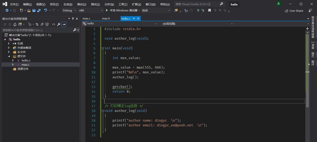Comment out selected lines using the toolbar icon
The height and width of the screenshot is (142, 317).
point(198,10)
